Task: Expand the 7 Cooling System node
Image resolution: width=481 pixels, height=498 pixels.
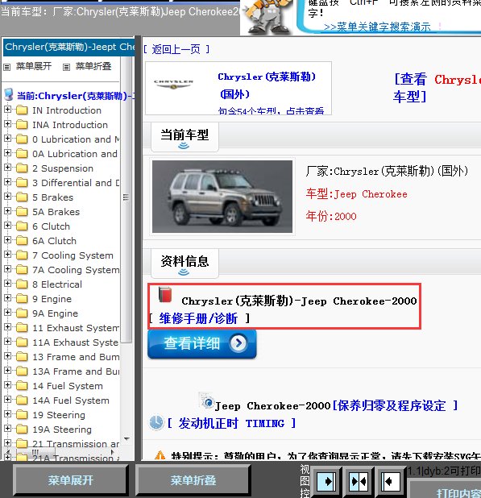Action: click(7, 255)
